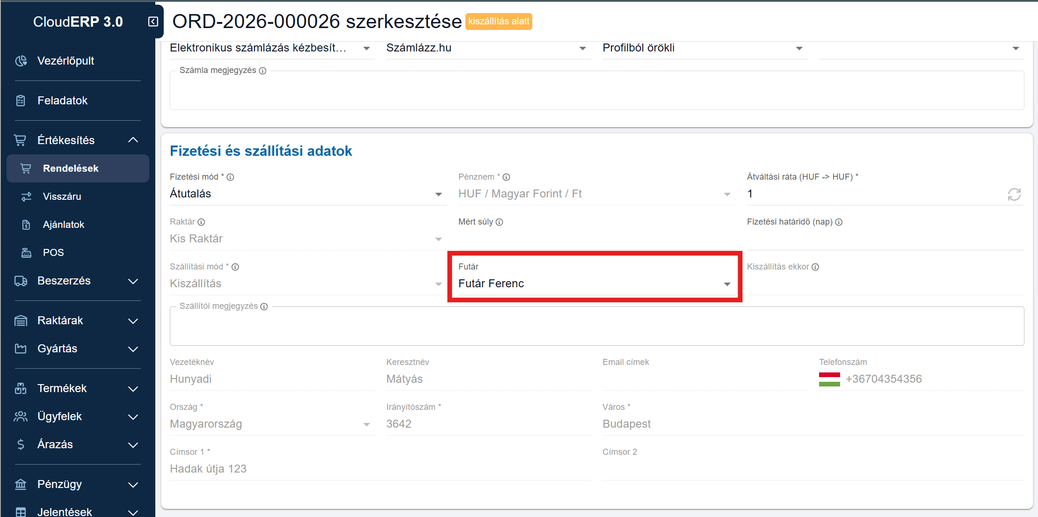Click info icon next to Szállítói megjegyzés

pos(264,306)
